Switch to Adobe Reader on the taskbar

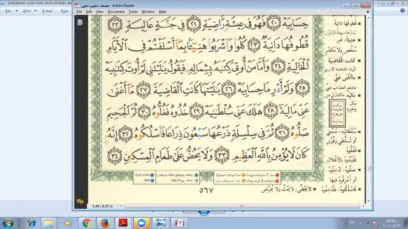pos(123,223)
